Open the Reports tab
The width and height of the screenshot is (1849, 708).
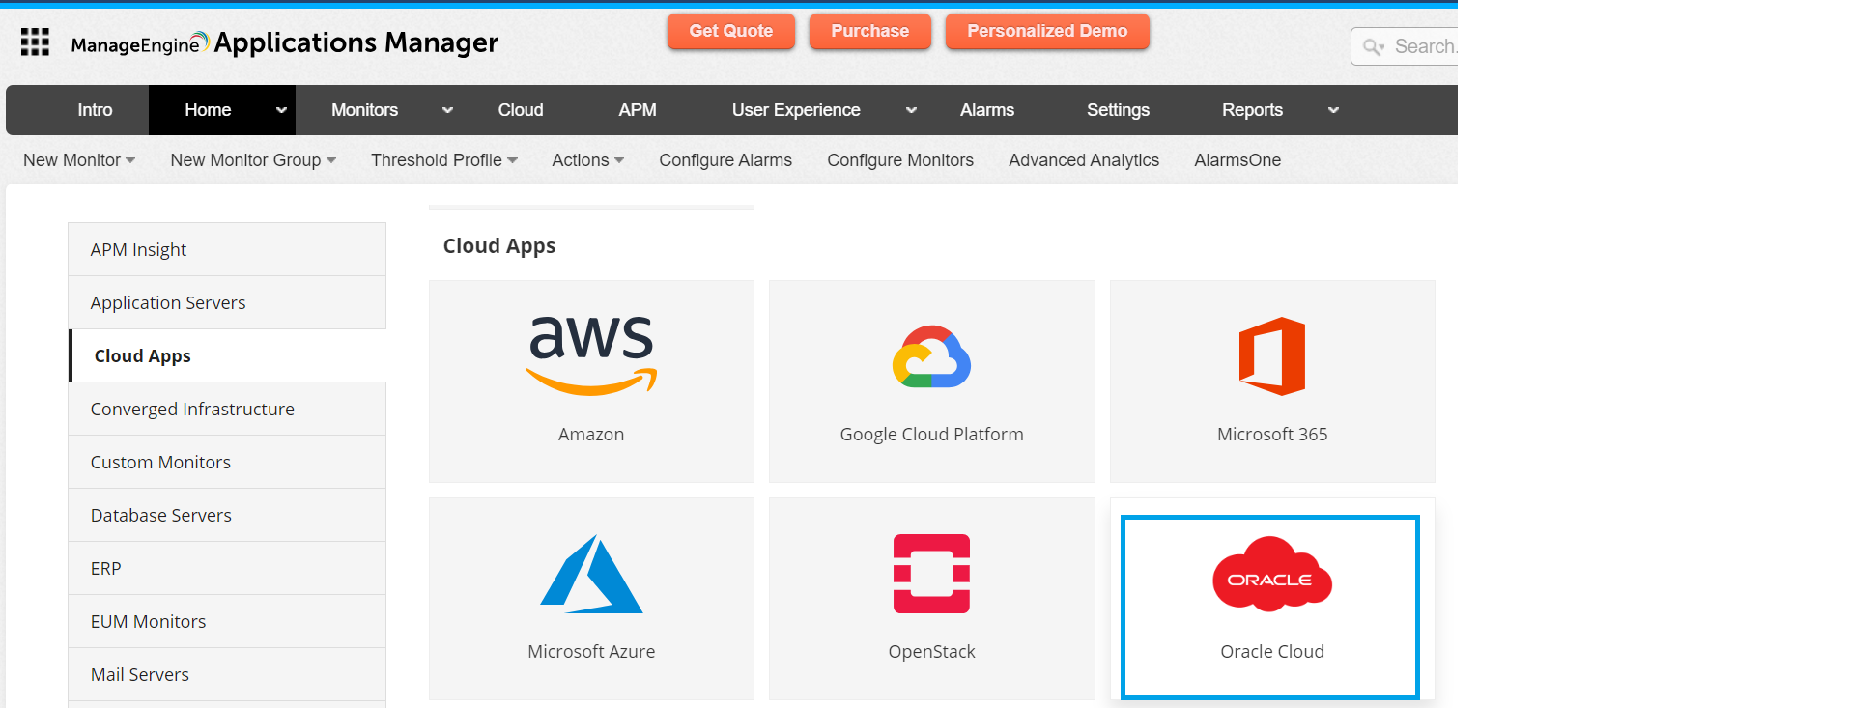pyautogui.click(x=1252, y=110)
